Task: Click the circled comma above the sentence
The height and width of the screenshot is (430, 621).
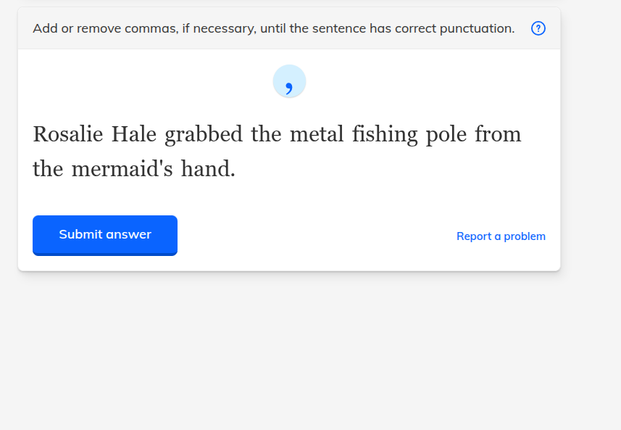Action: (x=289, y=81)
